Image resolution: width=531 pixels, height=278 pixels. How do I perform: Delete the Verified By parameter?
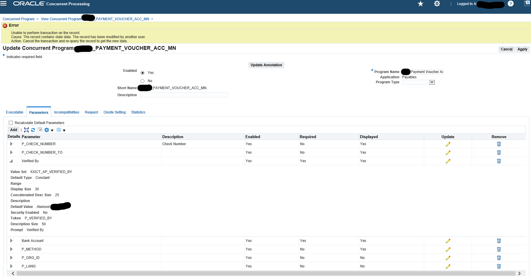point(499,161)
